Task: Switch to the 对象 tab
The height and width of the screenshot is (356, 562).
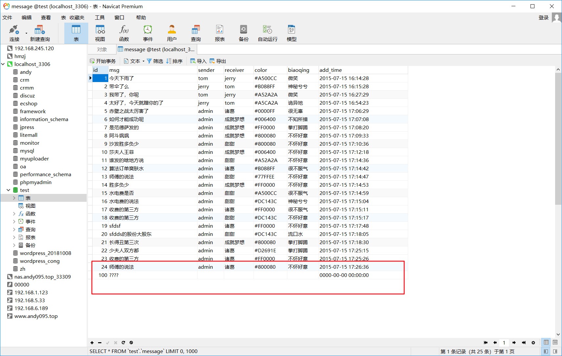Action: coord(101,49)
